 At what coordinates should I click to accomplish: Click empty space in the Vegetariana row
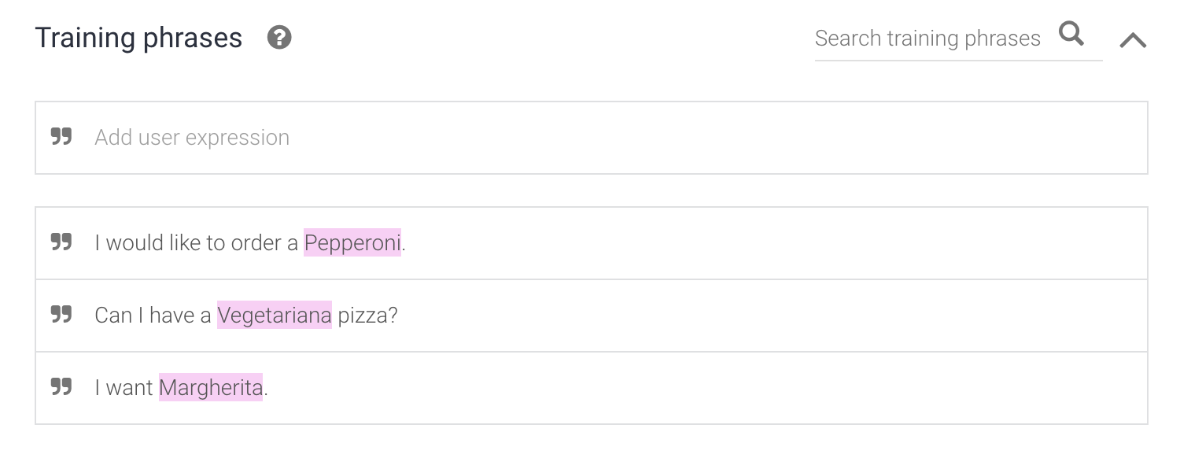pyautogui.click(x=771, y=316)
